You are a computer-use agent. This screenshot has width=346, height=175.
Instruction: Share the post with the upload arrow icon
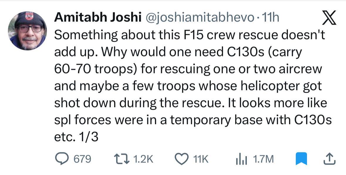[x=330, y=159]
